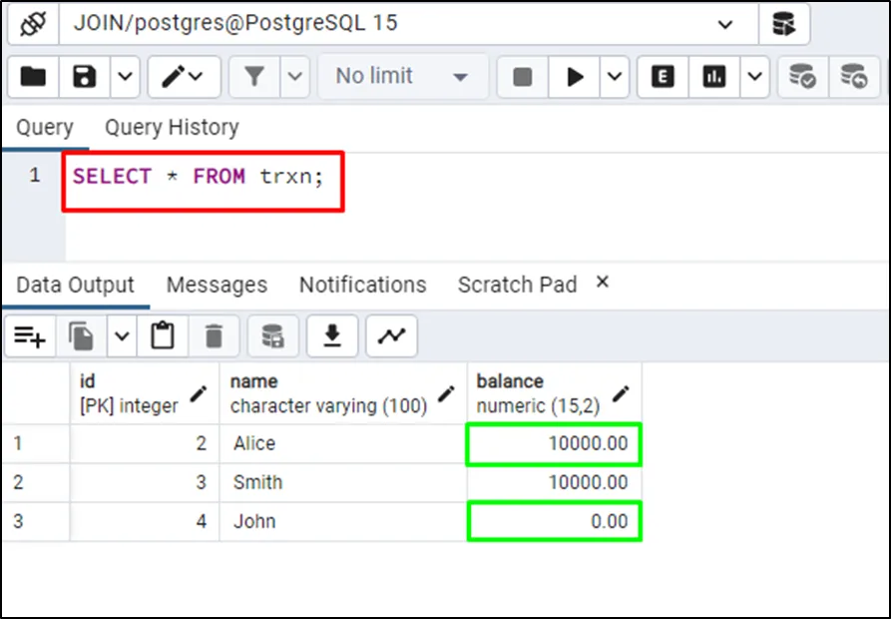This screenshot has height=619, width=891.
Task: Open the copy options dropdown arrow
Action: 122,337
